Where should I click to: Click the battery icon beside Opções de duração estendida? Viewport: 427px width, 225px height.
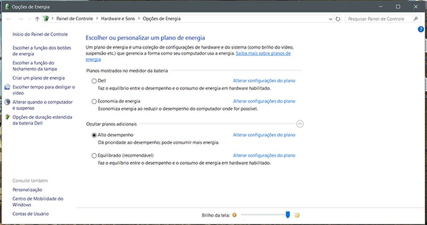point(7,117)
